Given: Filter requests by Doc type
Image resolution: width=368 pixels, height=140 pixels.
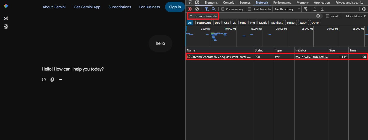Looking at the screenshot, I should 217,23.
